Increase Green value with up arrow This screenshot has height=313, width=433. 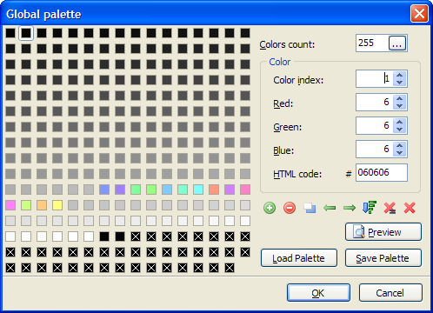(400, 123)
